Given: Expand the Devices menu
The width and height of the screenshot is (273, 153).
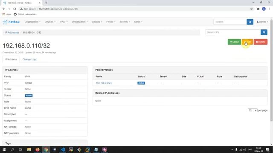Looking at the screenshot, I should pyautogui.click(x=50, y=22).
